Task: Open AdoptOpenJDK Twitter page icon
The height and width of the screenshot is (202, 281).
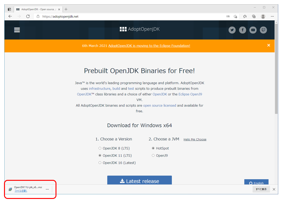Action: pyautogui.click(x=232, y=30)
